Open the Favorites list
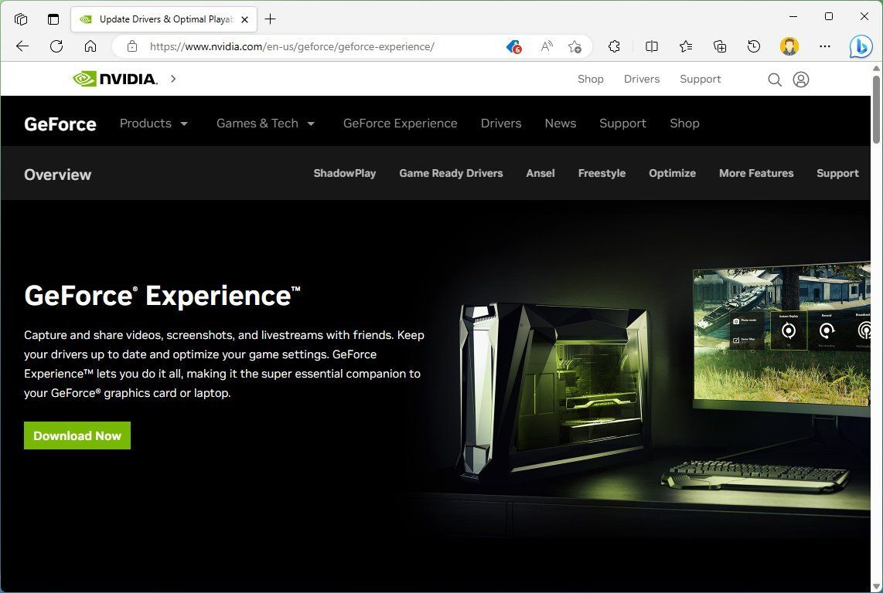The width and height of the screenshot is (883, 593). (x=685, y=46)
